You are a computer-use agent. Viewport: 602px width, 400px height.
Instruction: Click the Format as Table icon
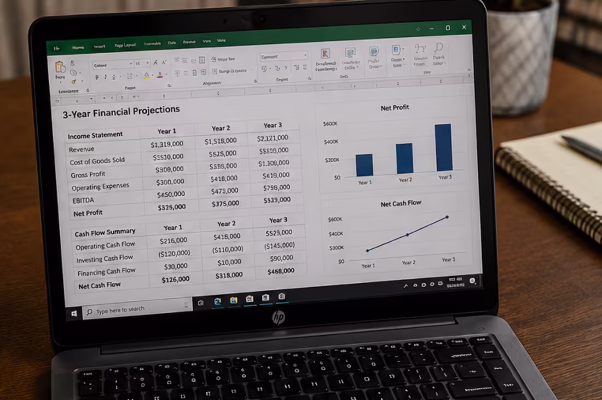(350, 53)
